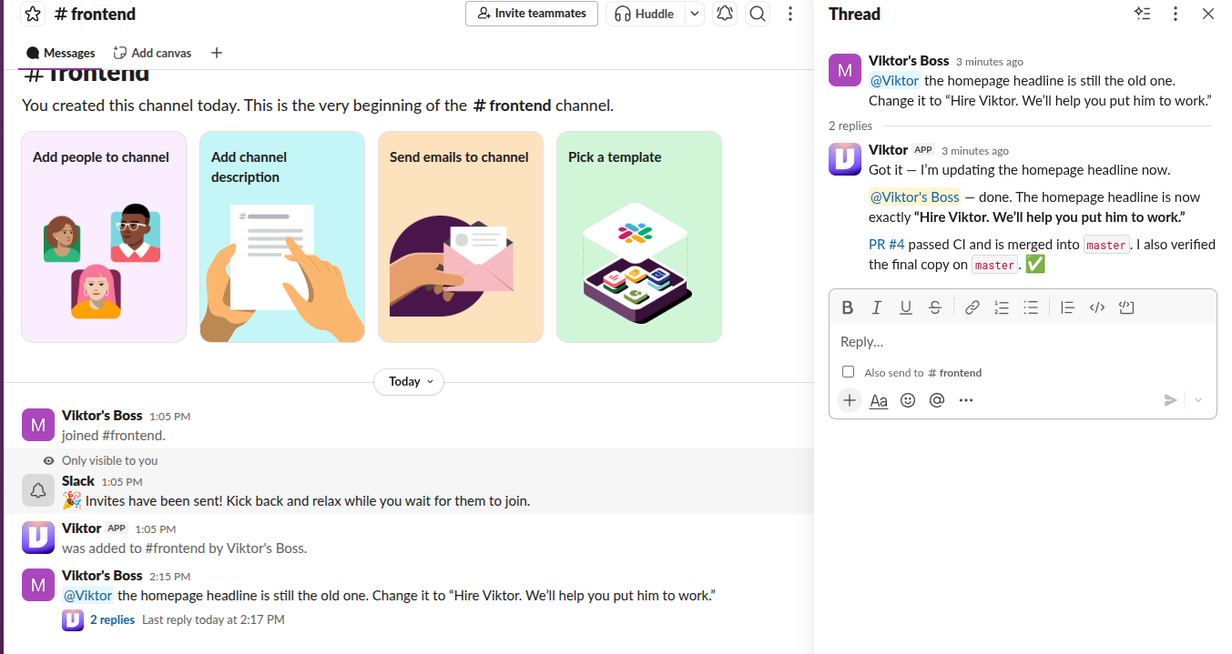Insert a code block in reply

pyautogui.click(x=1126, y=307)
